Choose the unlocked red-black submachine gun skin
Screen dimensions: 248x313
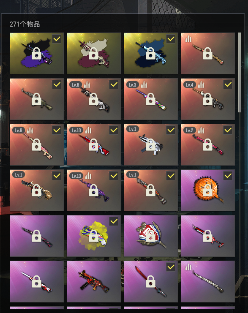tap(94, 281)
